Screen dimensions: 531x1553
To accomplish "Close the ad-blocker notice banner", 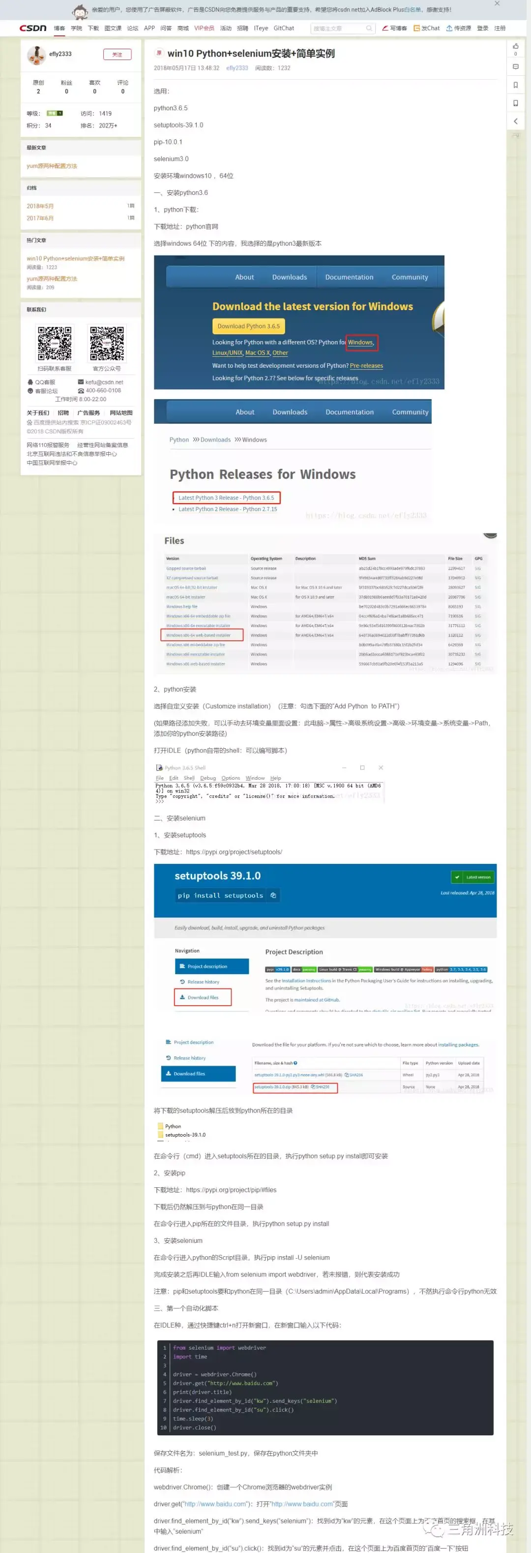I will coord(497,3).
